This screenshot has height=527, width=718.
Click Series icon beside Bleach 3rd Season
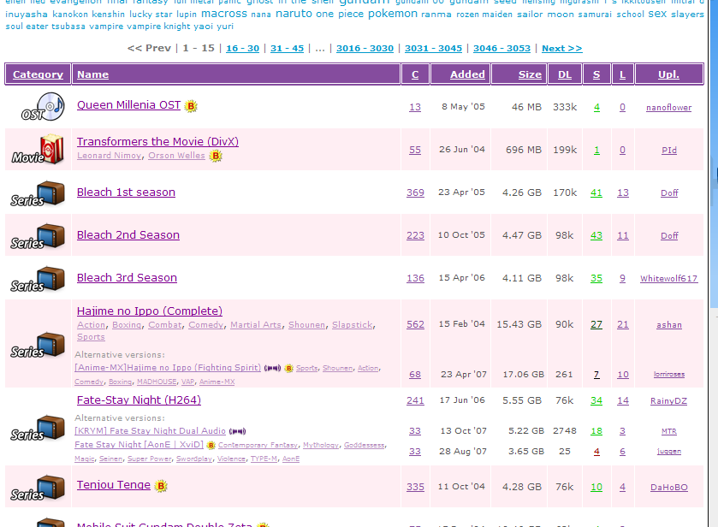pos(38,279)
